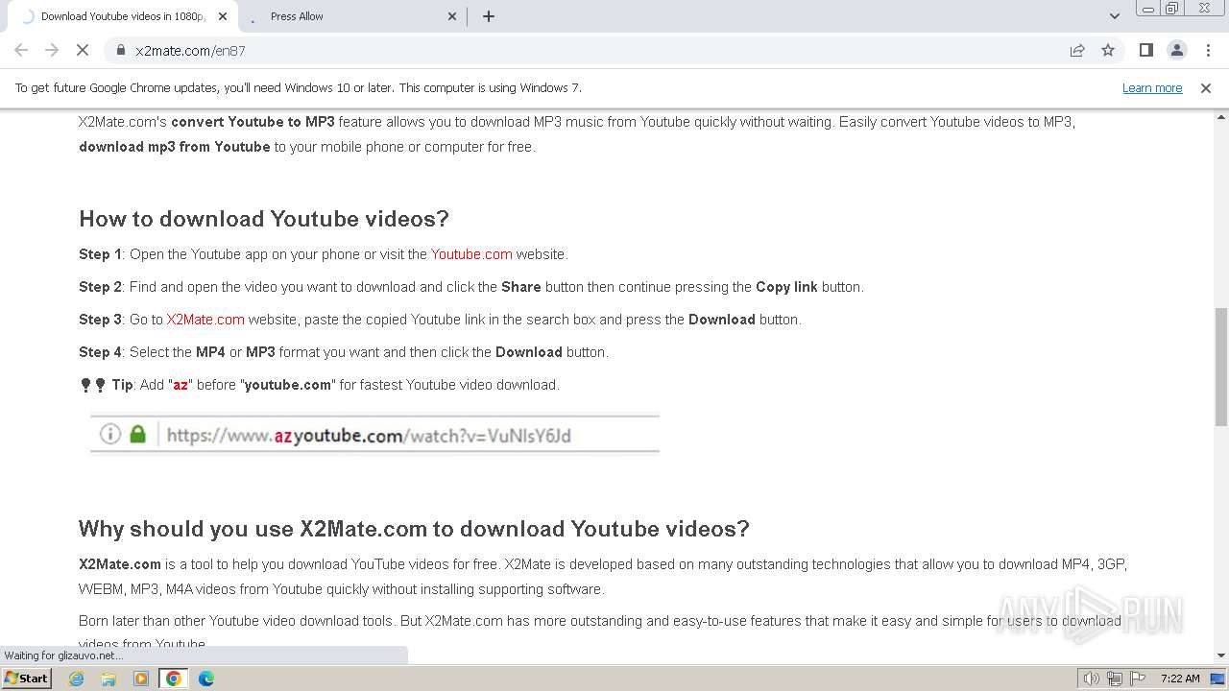The image size is (1229, 691).
Task: Go back to previous page
Action: [21, 50]
